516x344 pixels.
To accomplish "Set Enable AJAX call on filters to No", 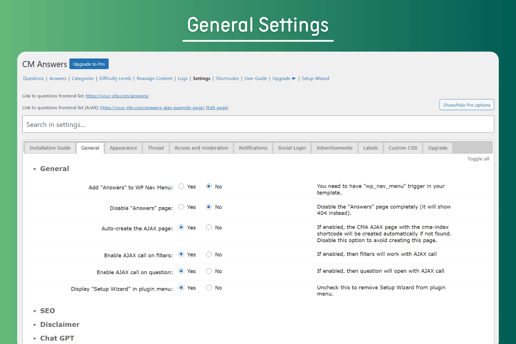I will tap(209, 255).
